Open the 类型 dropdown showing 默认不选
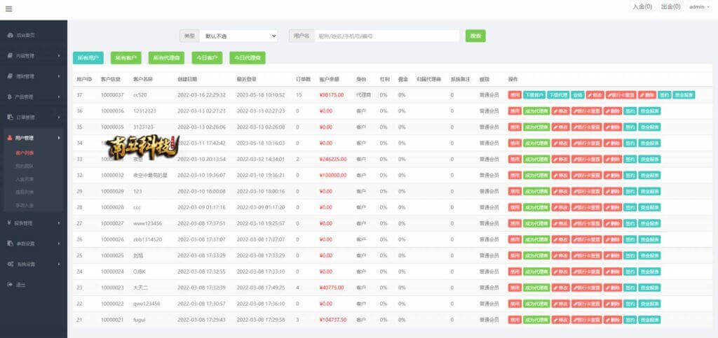The width and height of the screenshot is (718, 338). tap(238, 36)
